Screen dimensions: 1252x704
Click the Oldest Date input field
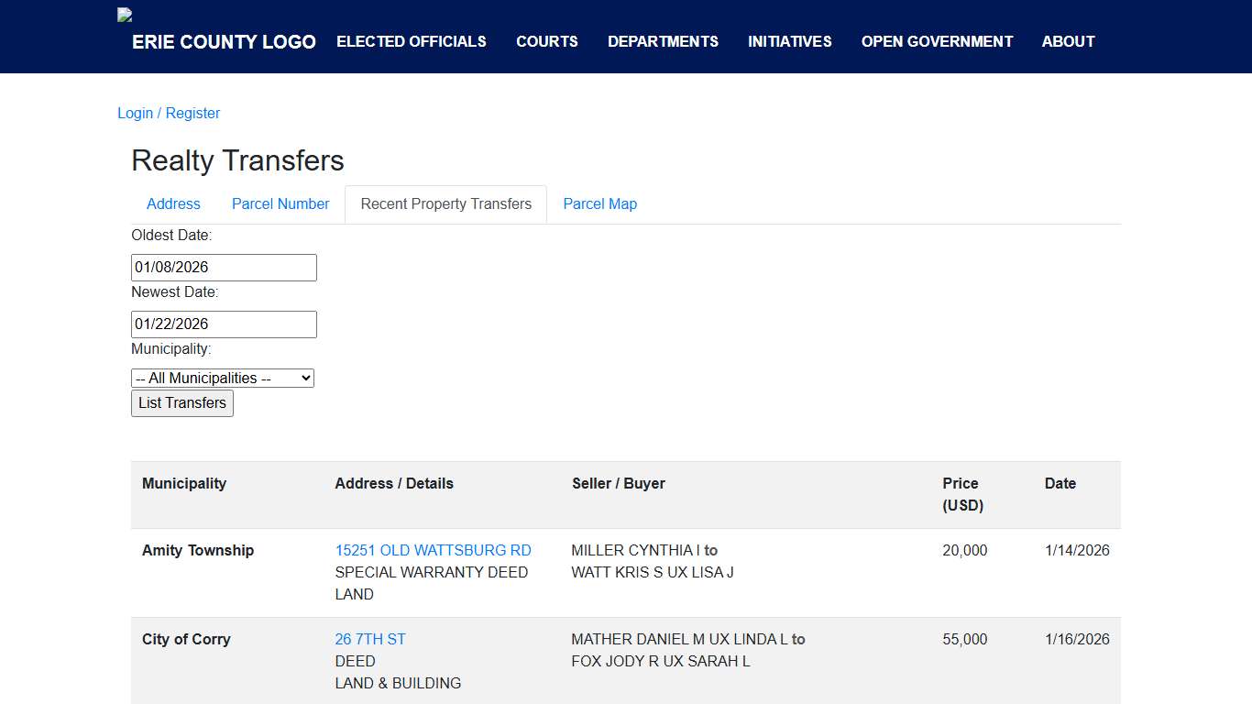coord(224,268)
